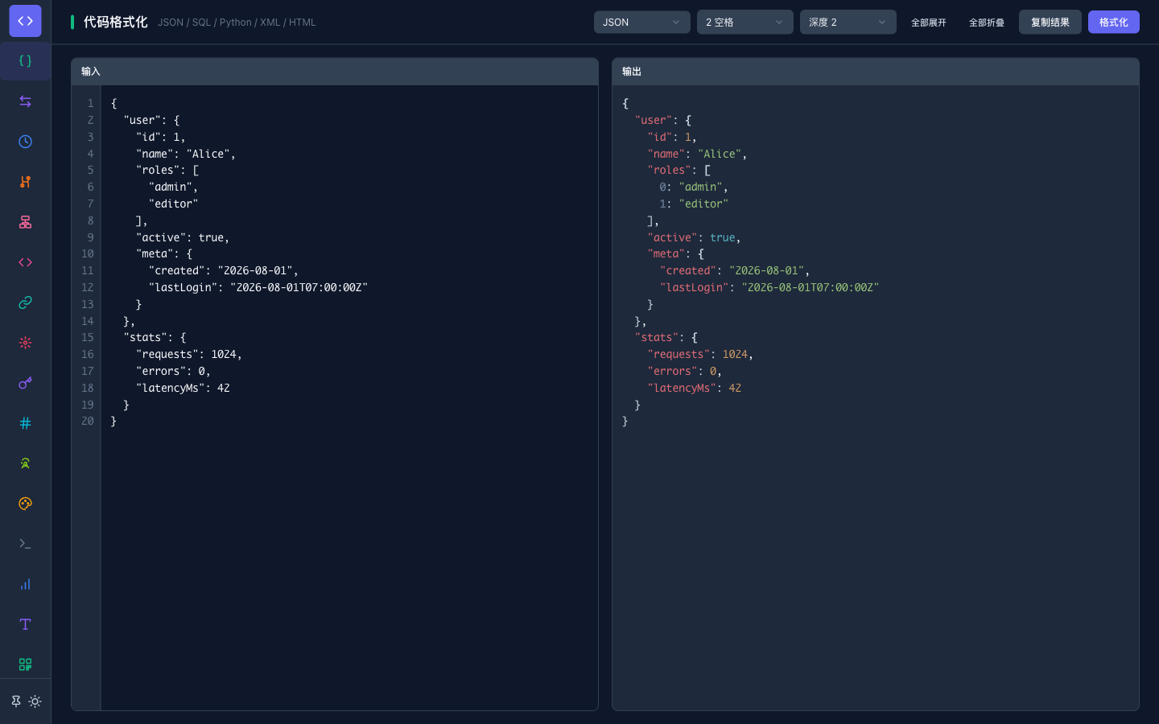Toggle light theme with the sun icon
1159x724 pixels.
[35, 701]
